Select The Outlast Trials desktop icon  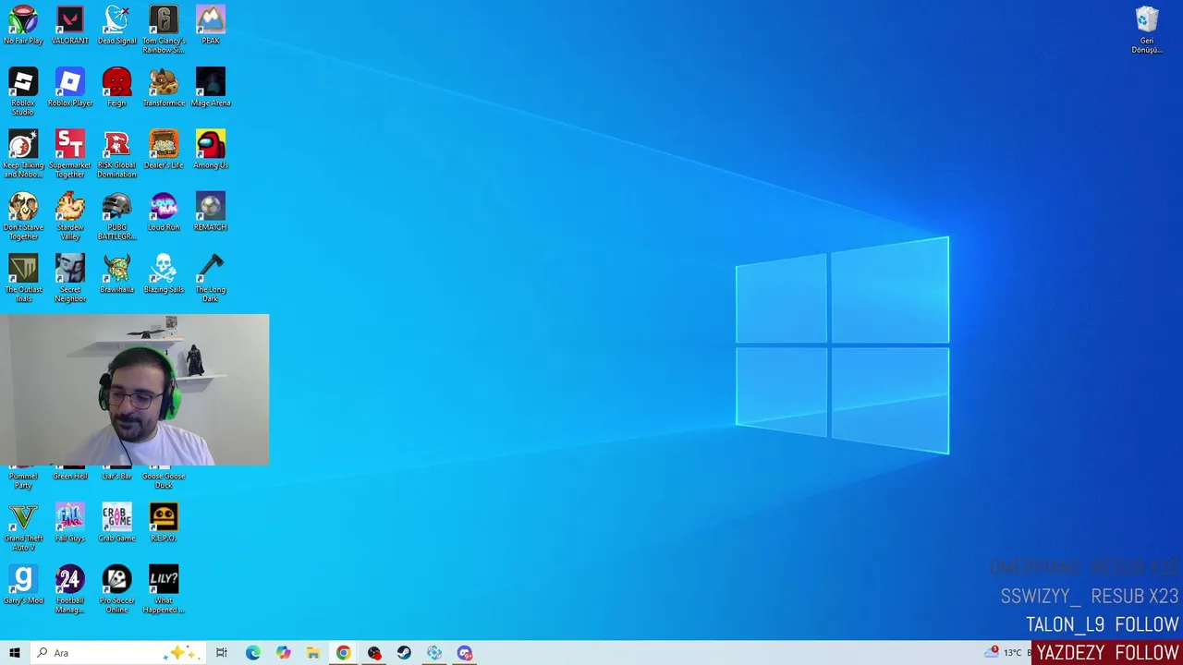click(x=23, y=277)
